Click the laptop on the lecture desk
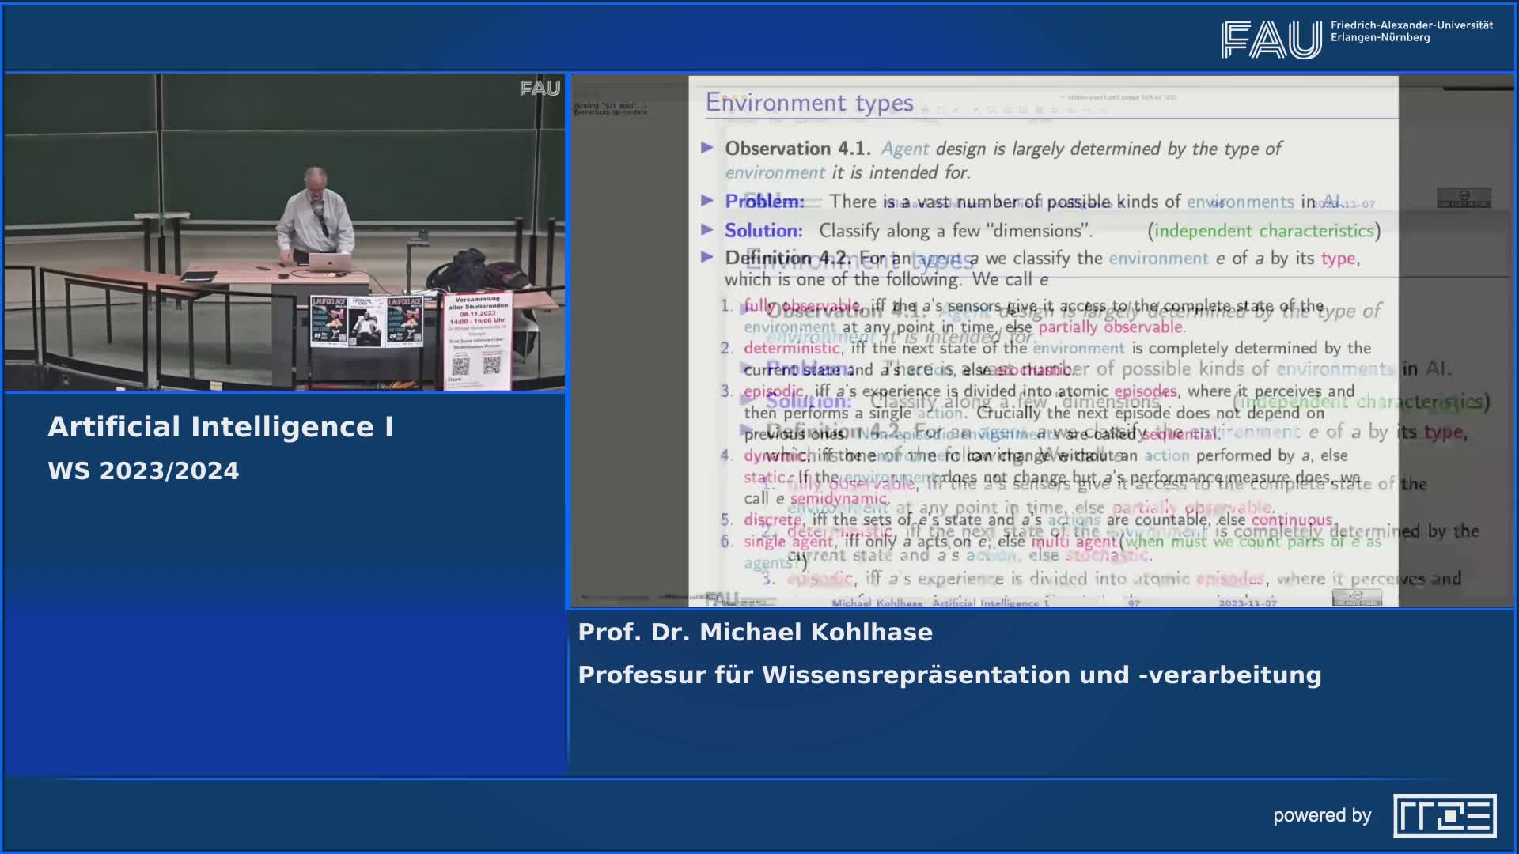 pos(329,262)
